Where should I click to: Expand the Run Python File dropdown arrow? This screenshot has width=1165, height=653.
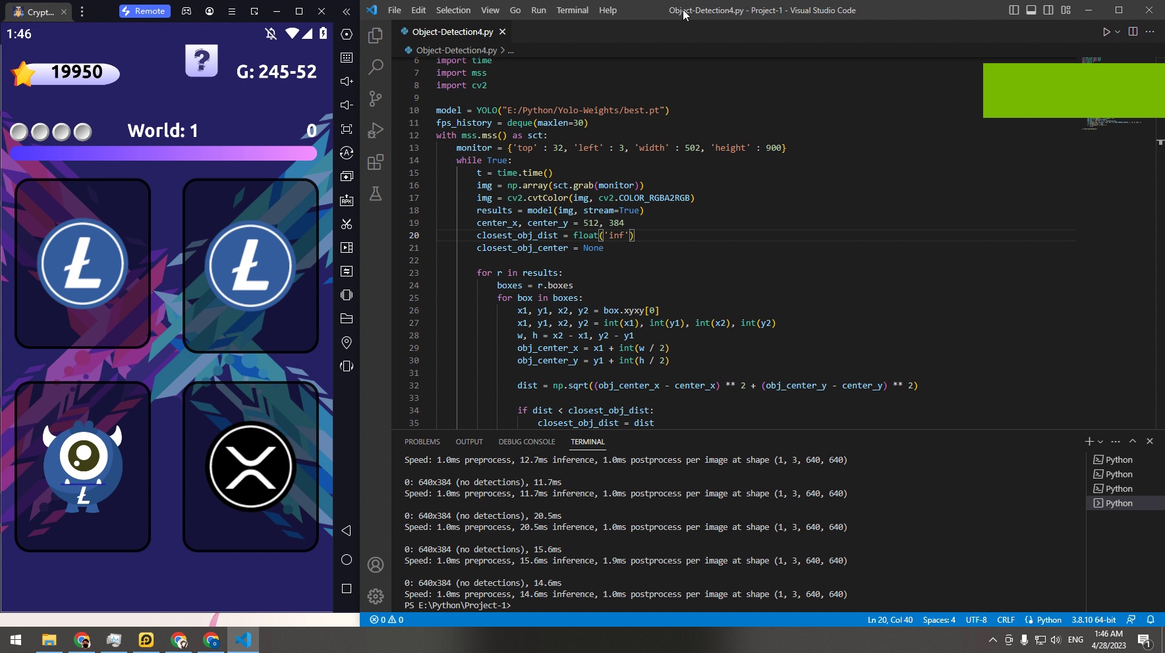pos(1118,32)
